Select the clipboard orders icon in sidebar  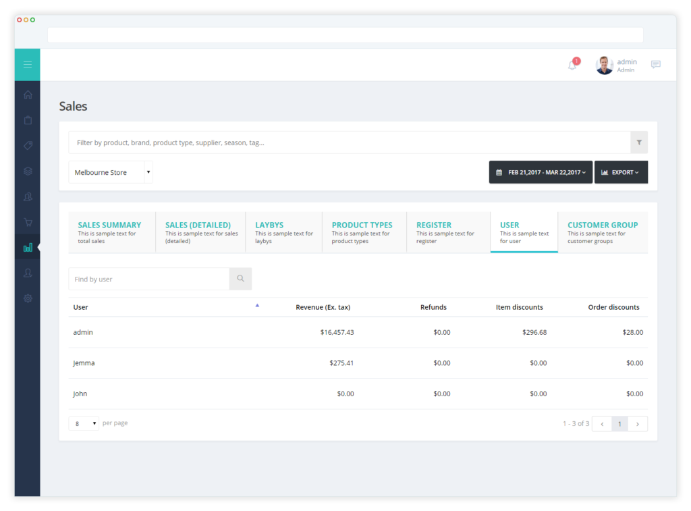[x=27, y=119]
